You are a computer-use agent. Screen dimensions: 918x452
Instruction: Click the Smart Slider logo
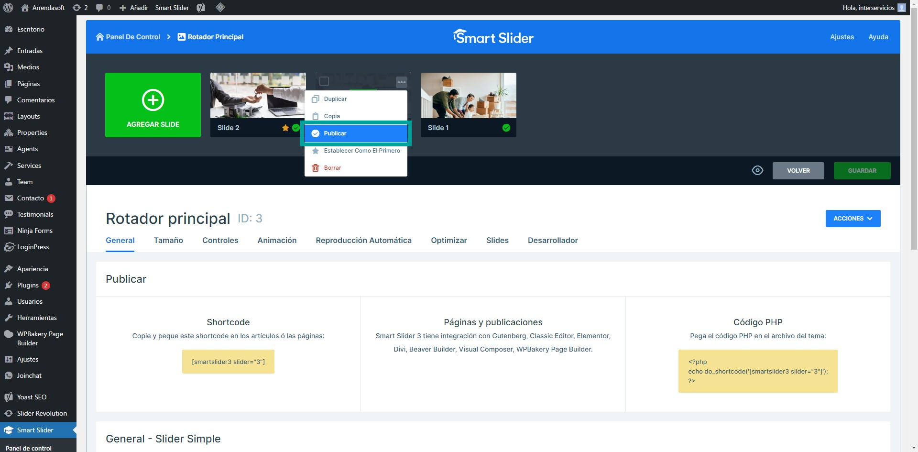[493, 37]
